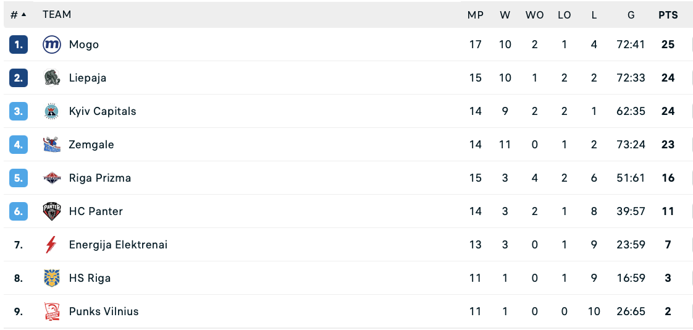The width and height of the screenshot is (693, 330).
Task: Click the HC Panter team logo
Action: pyautogui.click(x=52, y=211)
